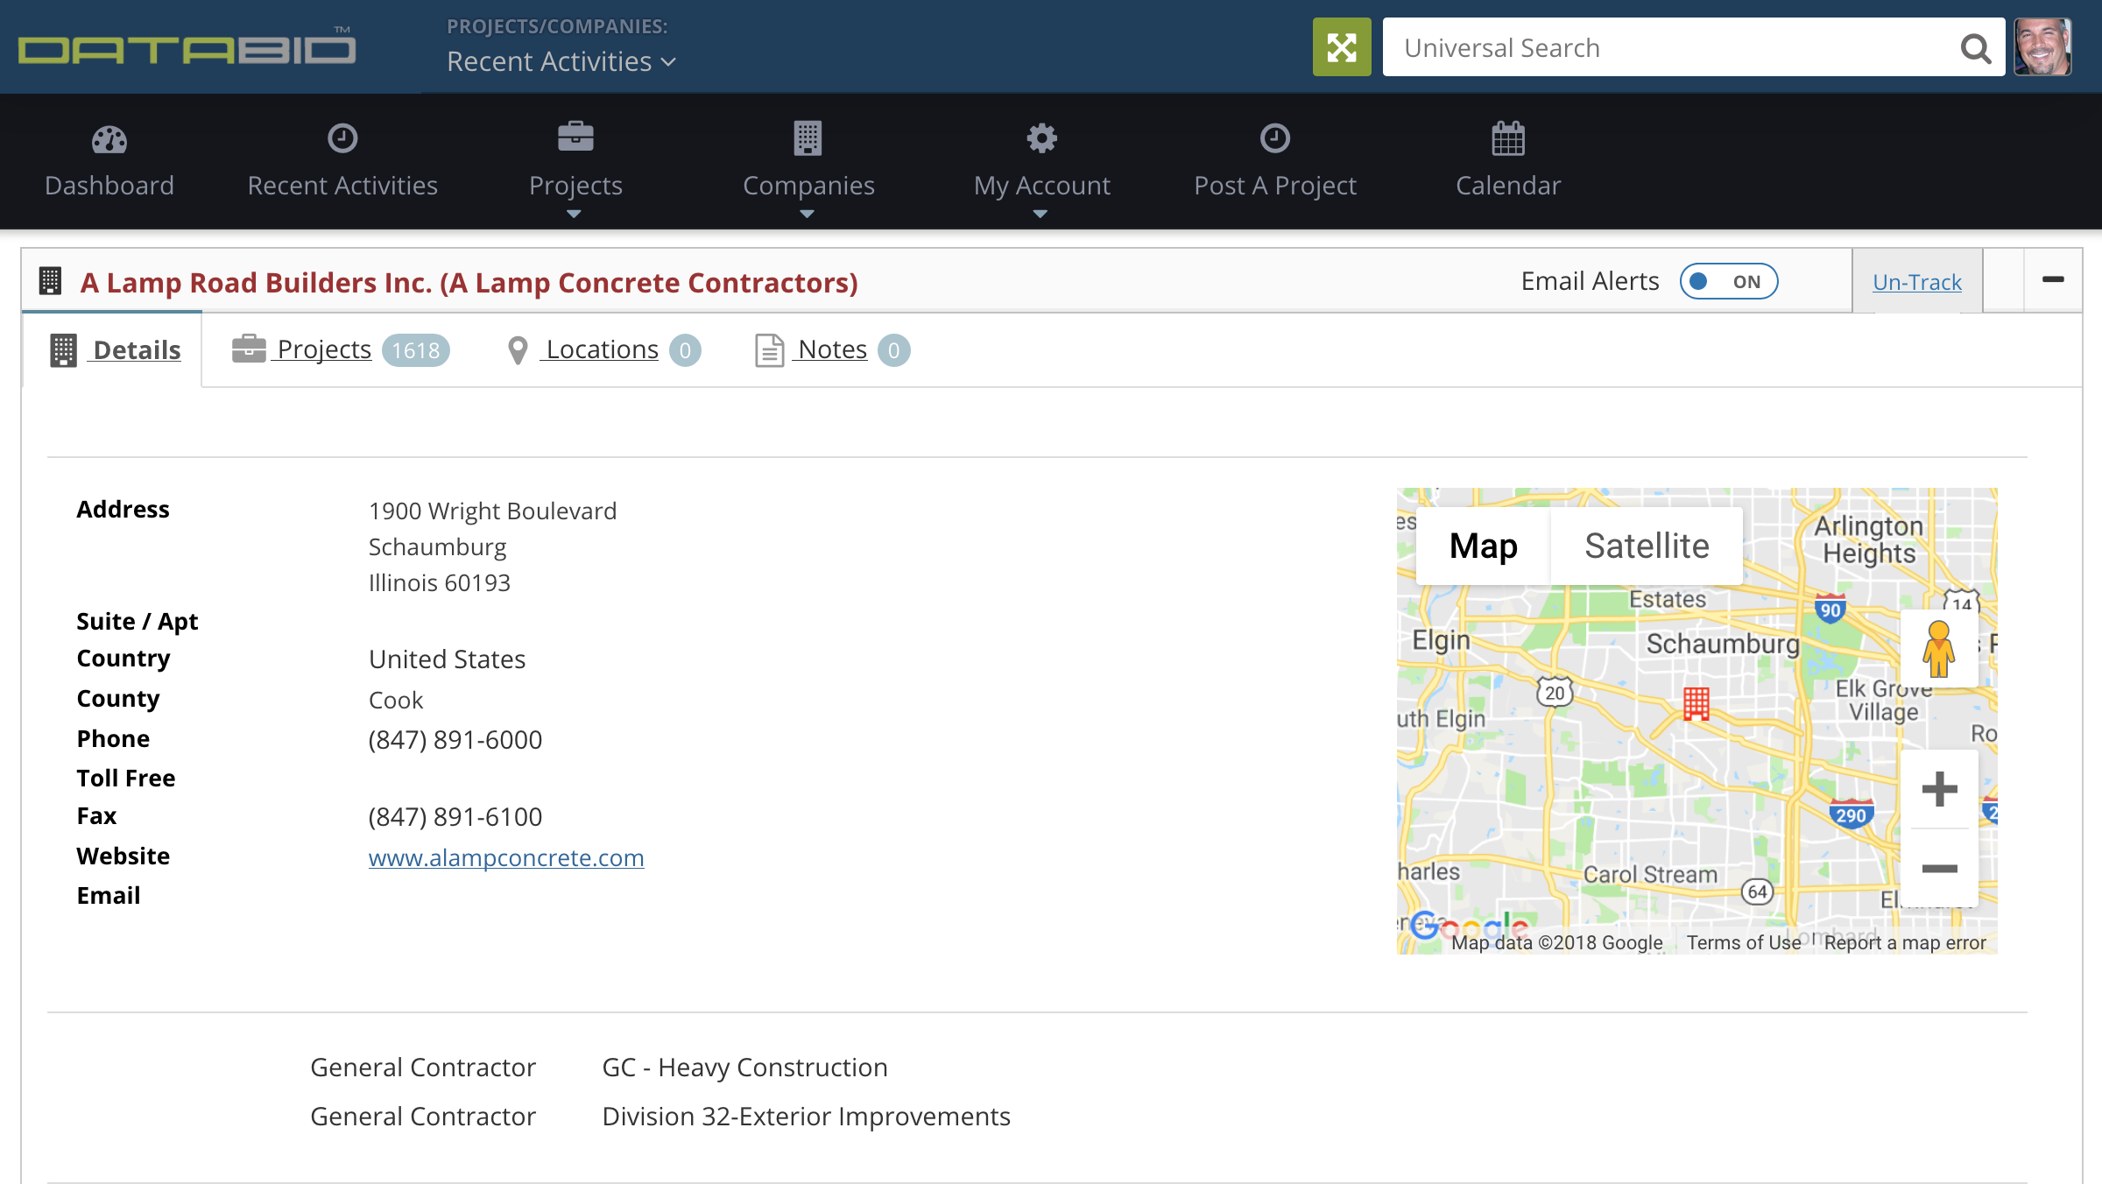This screenshot has width=2102, height=1184.
Task: Open the www.alampconcrete.com website link
Action: (x=506, y=857)
